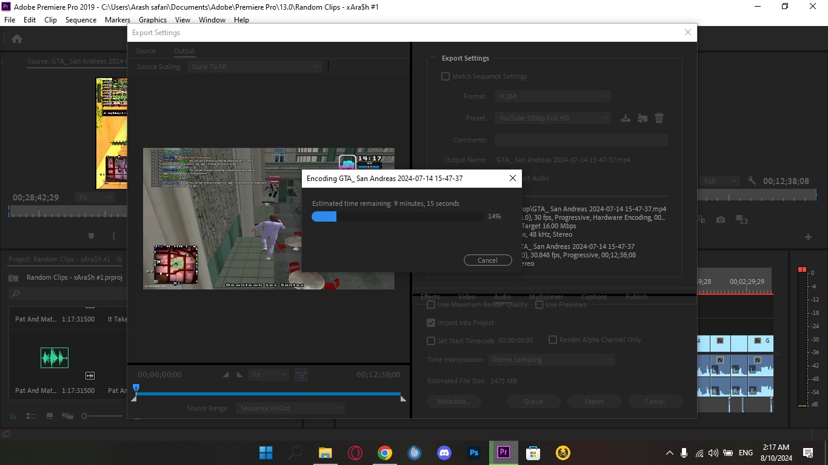Select the Pat And Mat audio waveform thumbnail
828x465 pixels.
click(55, 358)
